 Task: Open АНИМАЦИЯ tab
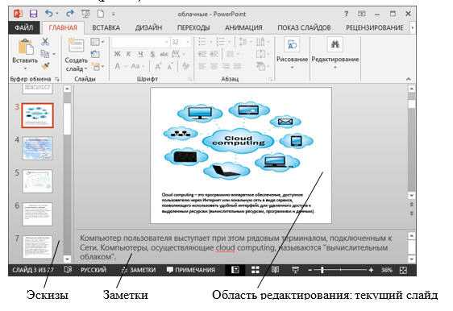[243, 27]
